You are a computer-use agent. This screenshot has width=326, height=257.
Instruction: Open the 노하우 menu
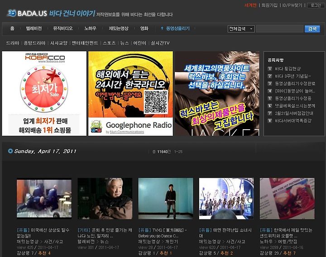coord(91,28)
